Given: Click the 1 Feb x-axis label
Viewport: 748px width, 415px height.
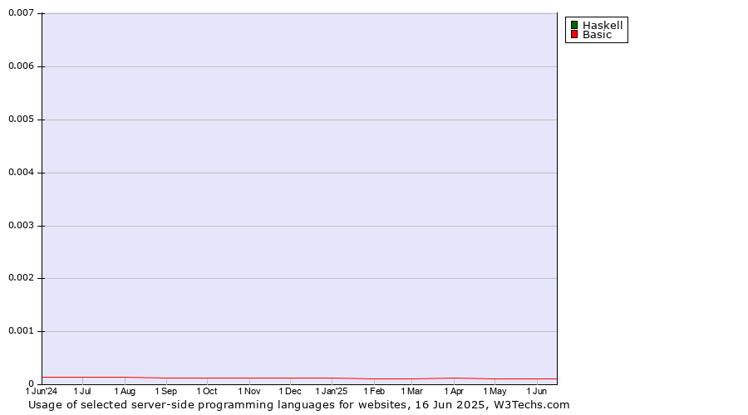Looking at the screenshot, I should coord(373,391).
